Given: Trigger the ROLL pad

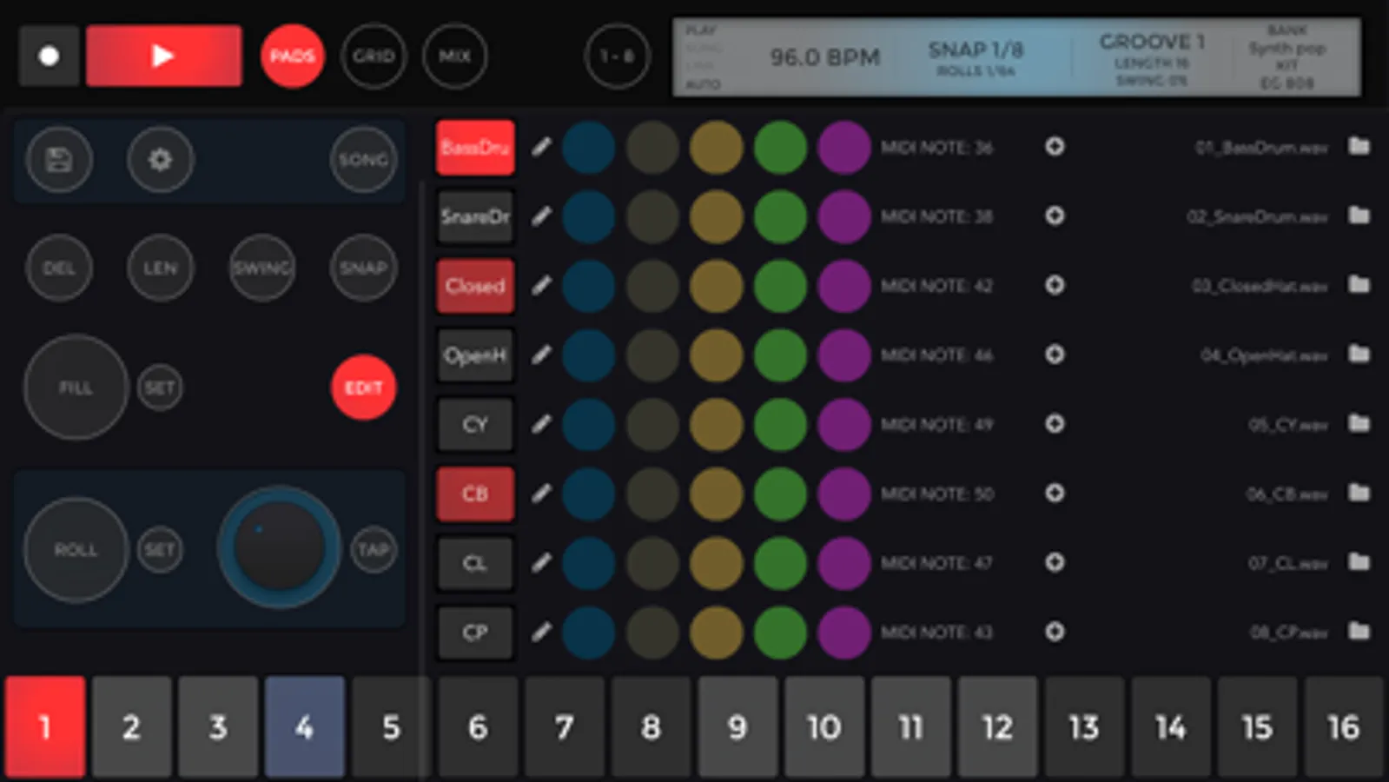Looking at the screenshot, I should (76, 550).
